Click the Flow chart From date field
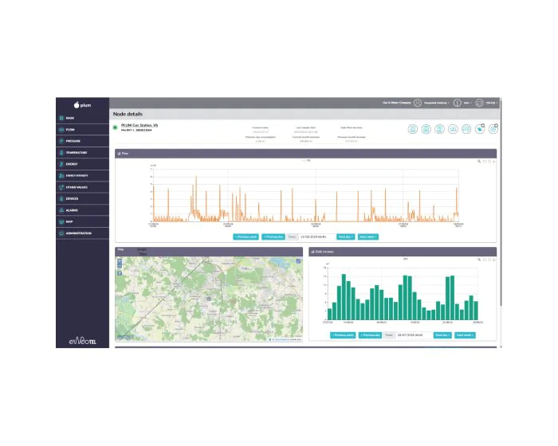This screenshot has width=558, height=446. click(x=316, y=237)
